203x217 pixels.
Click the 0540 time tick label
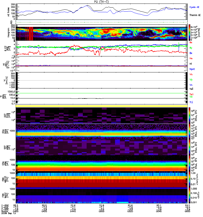[x=159, y=211]
